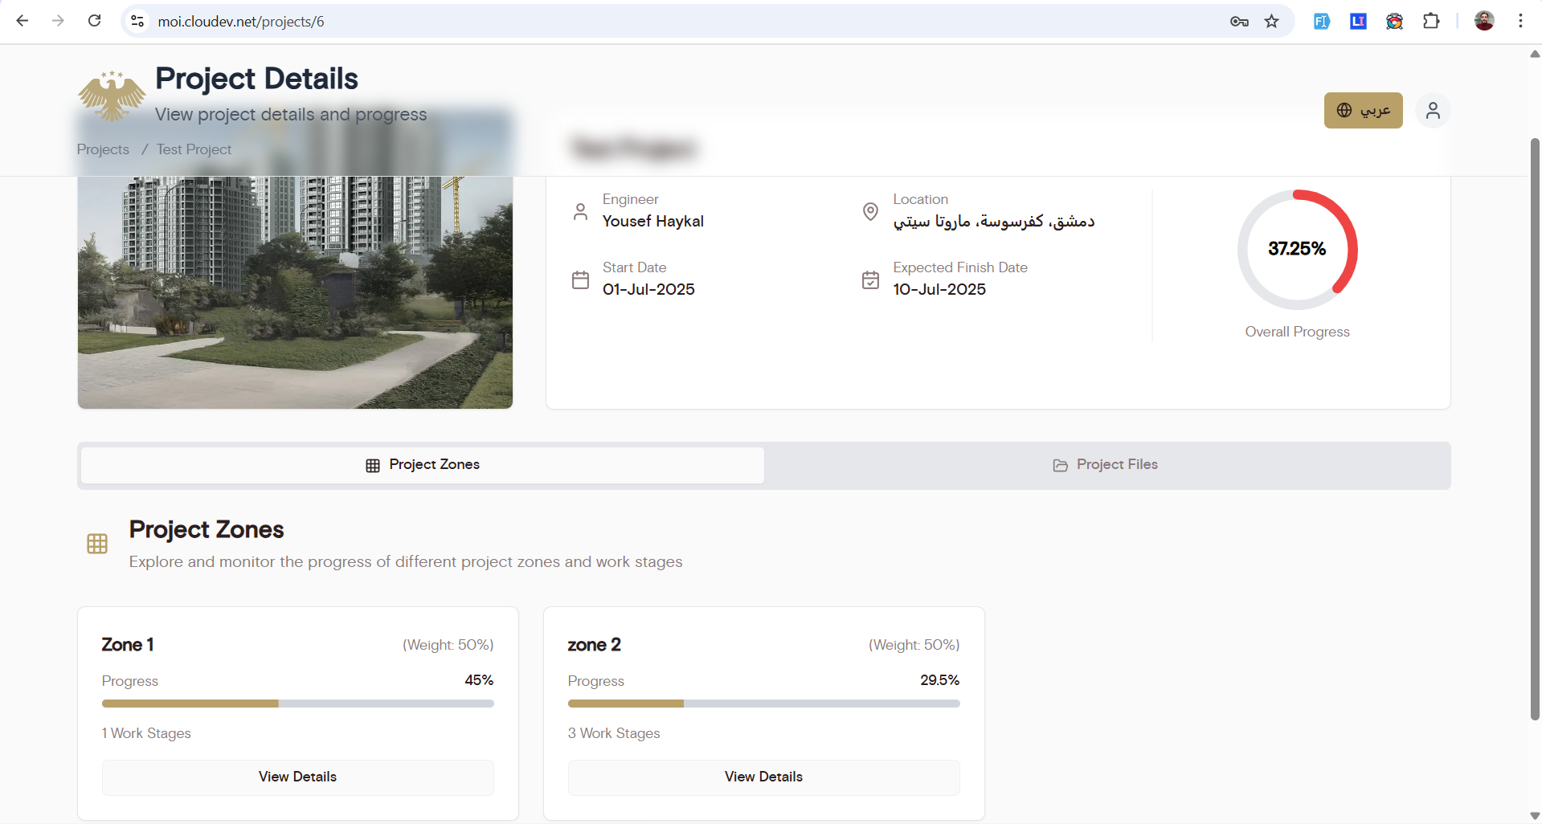Click the address bar URL

[241, 22]
